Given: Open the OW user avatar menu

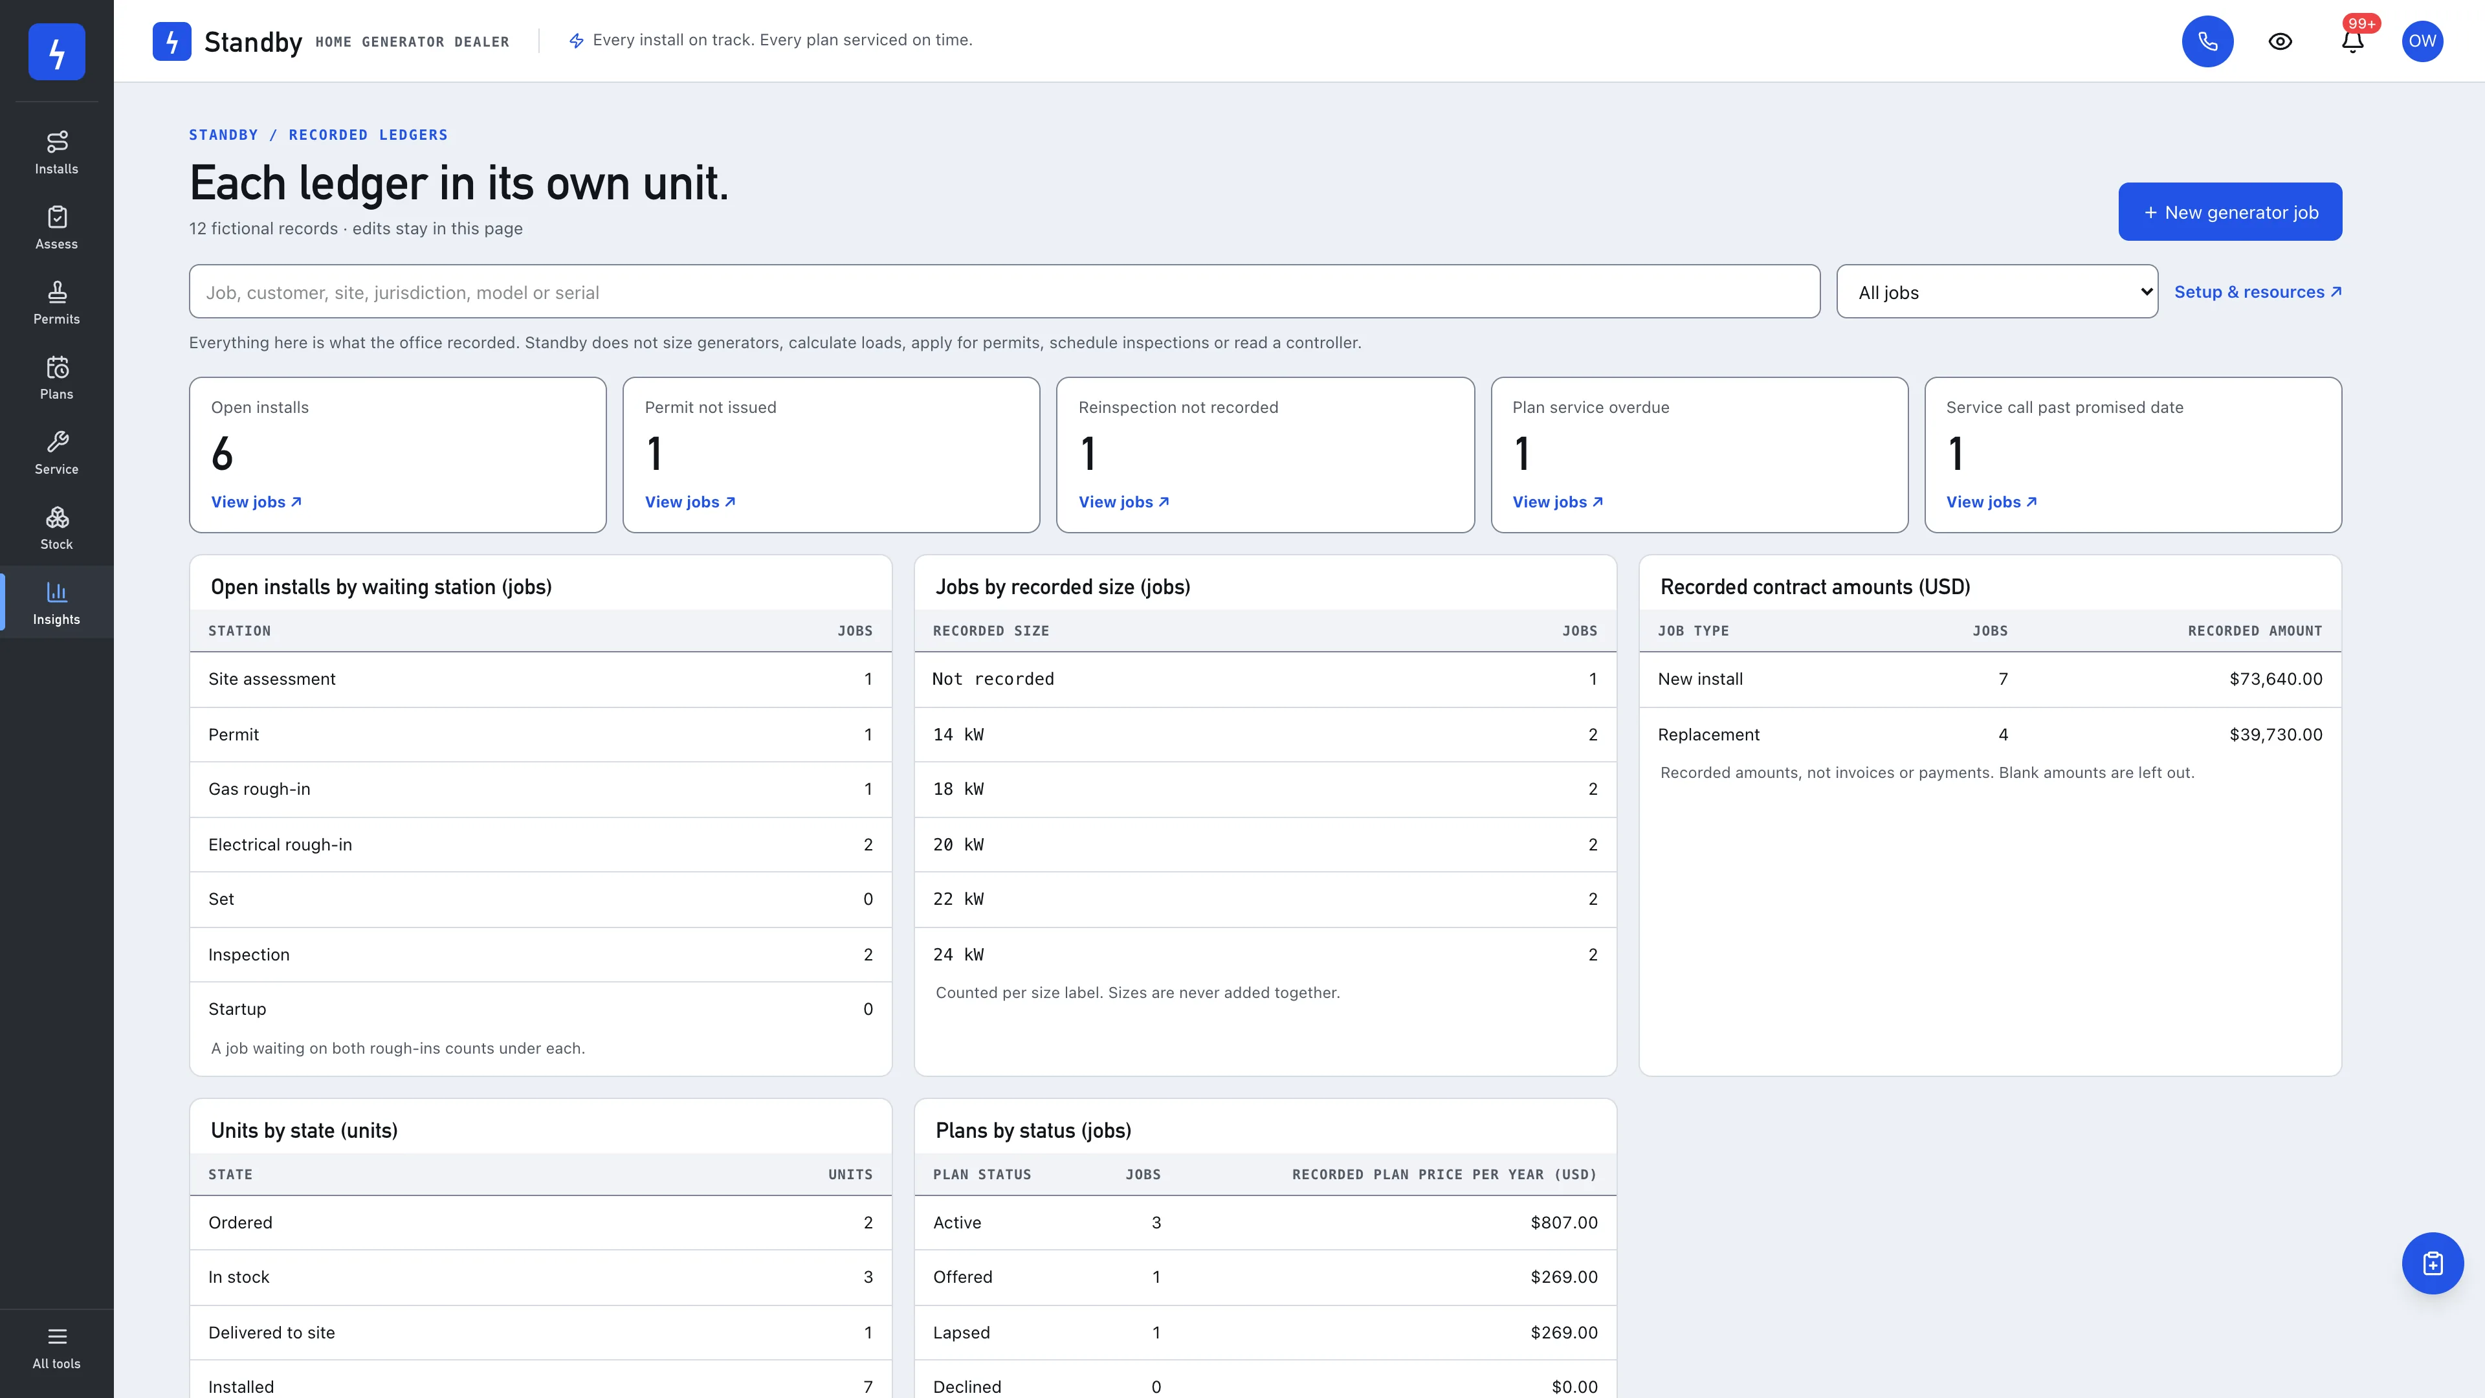Looking at the screenshot, I should point(2422,41).
